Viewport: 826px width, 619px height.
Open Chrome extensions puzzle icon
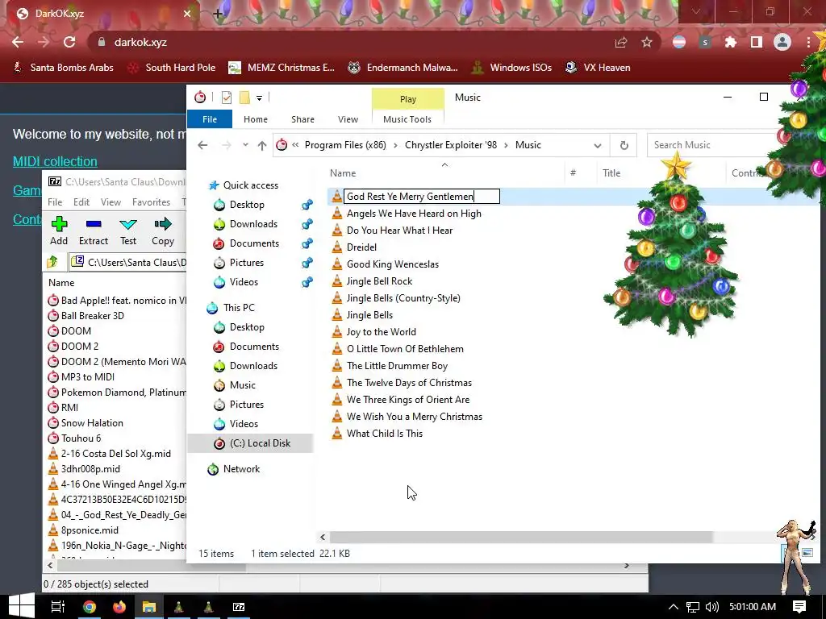coord(731,42)
